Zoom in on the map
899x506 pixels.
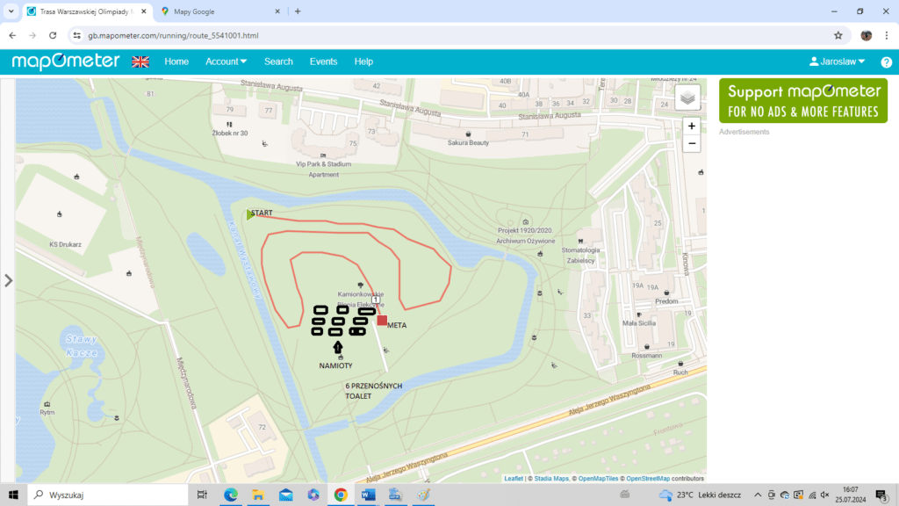coord(692,126)
